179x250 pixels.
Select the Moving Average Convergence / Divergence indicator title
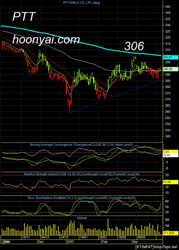coord(81,145)
